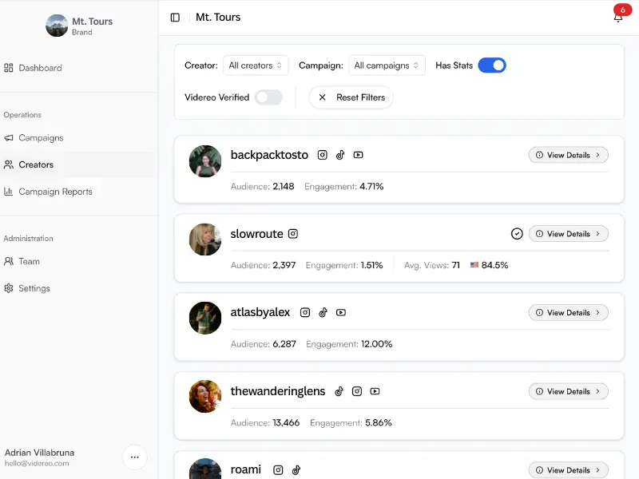Click the TikTok icon beside atlasbyalex
The image size is (639, 479).
click(323, 312)
